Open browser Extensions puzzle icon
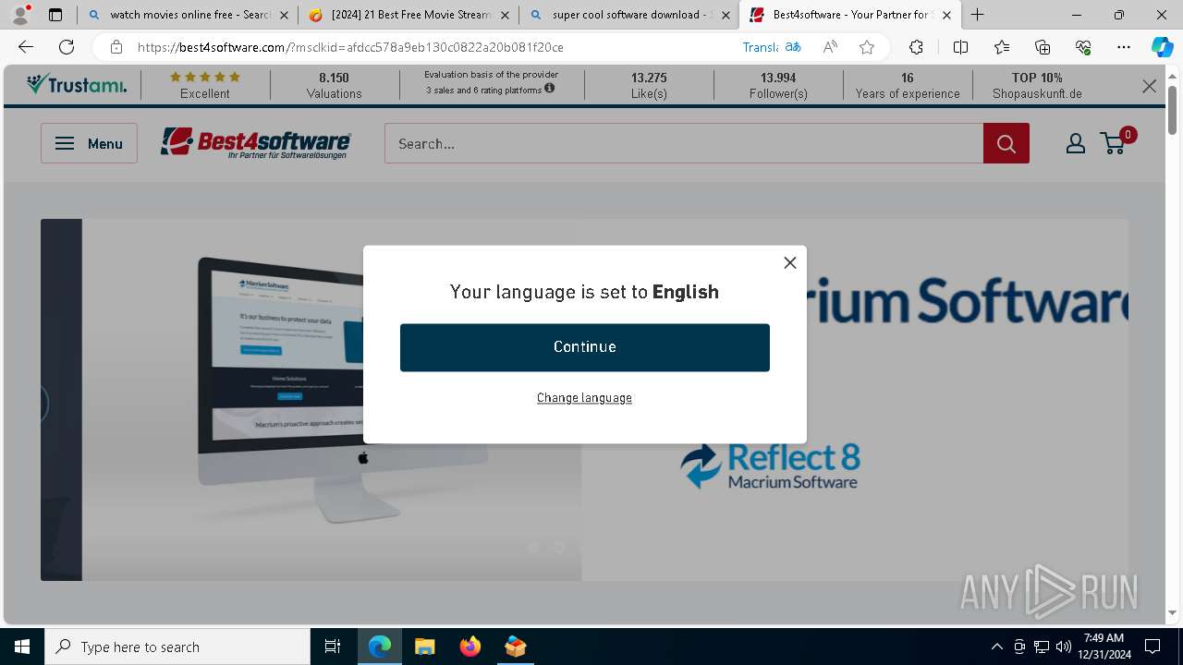Image resolution: width=1183 pixels, height=665 pixels. [x=916, y=47]
